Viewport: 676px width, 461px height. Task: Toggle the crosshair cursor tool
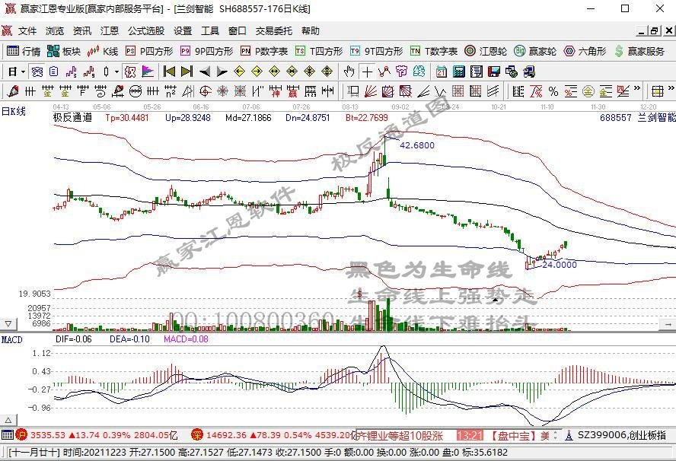click(367, 72)
